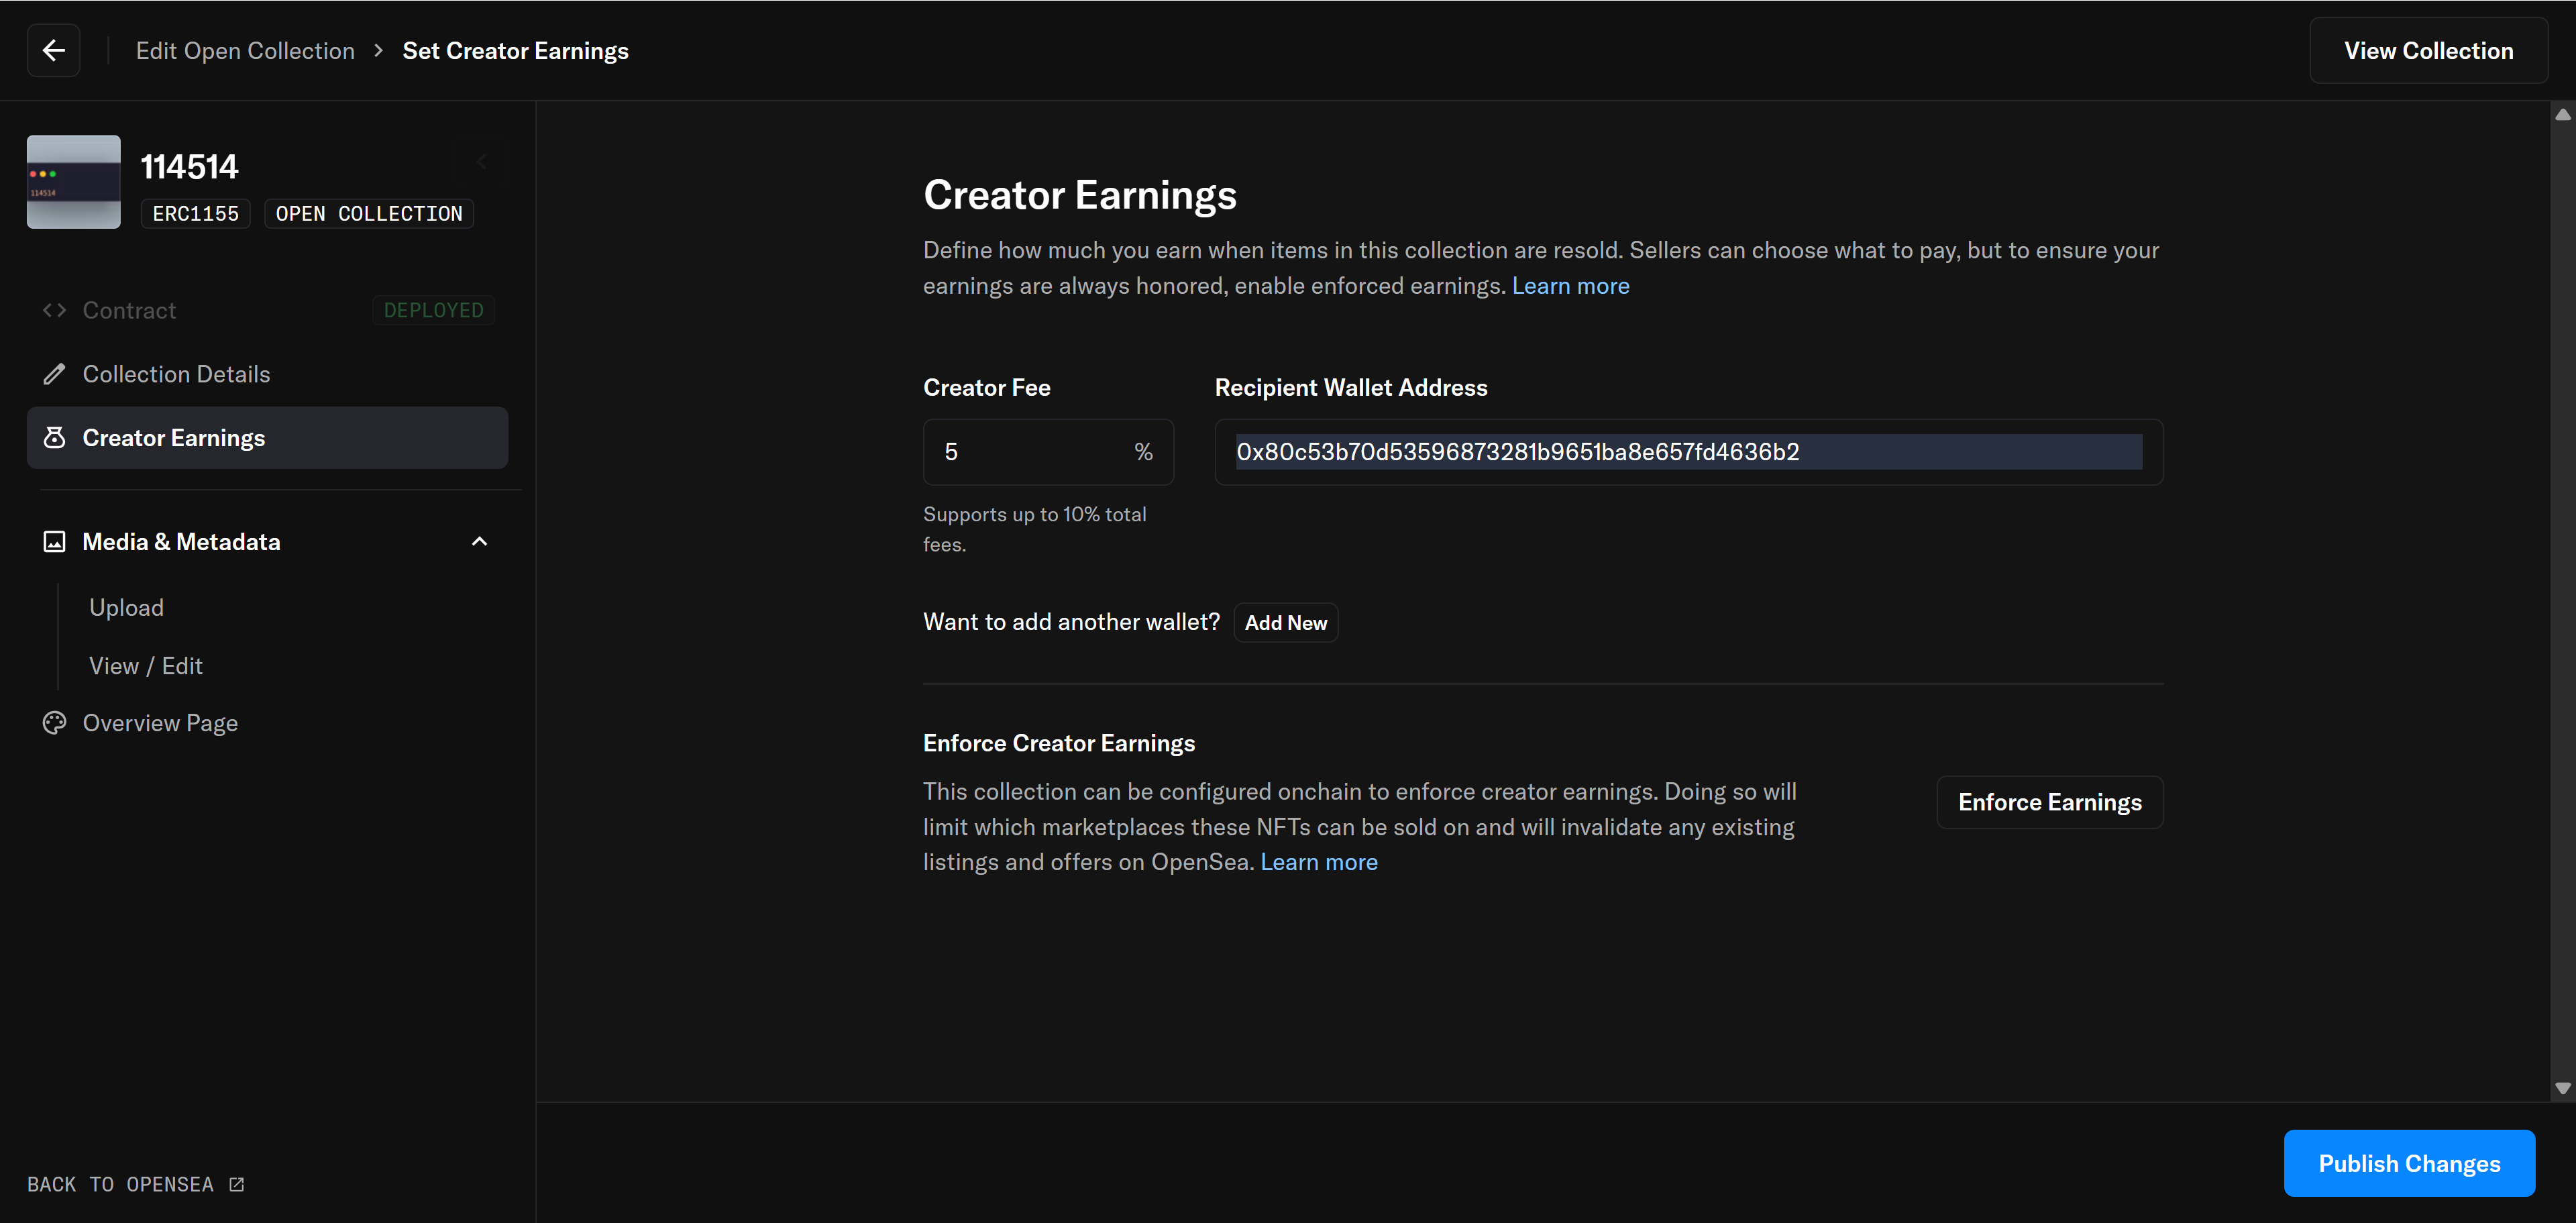Click the Overview Page palette icon
Image resolution: width=2576 pixels, height=1223 pixels.
point(54,723)
